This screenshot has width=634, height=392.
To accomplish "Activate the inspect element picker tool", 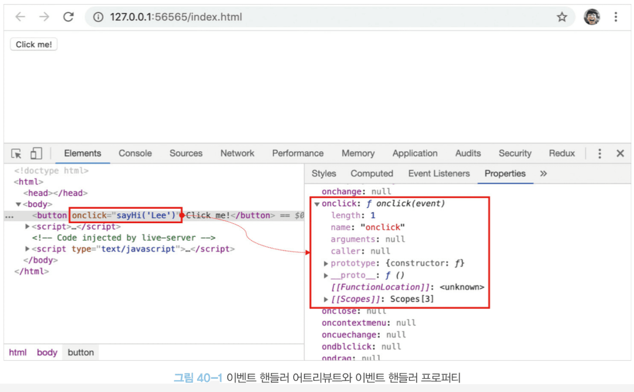I will point(17,154).
